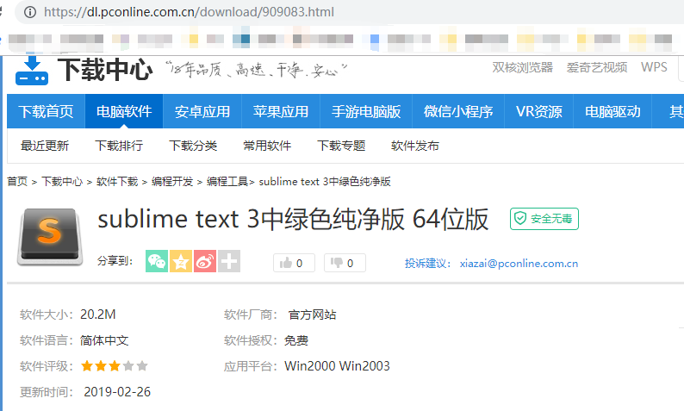Open the 苹果应用 tab
Screen dimensions: 684x411
[x=281, y=111]
